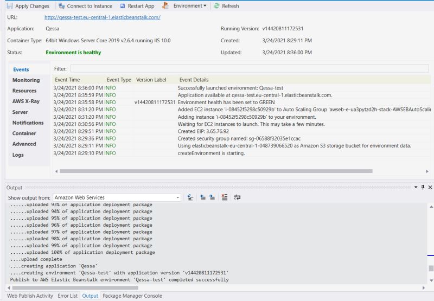Click the Apply Changes button label
The image size is (434, 301).
pyautogui.click(x=32, y=6)
